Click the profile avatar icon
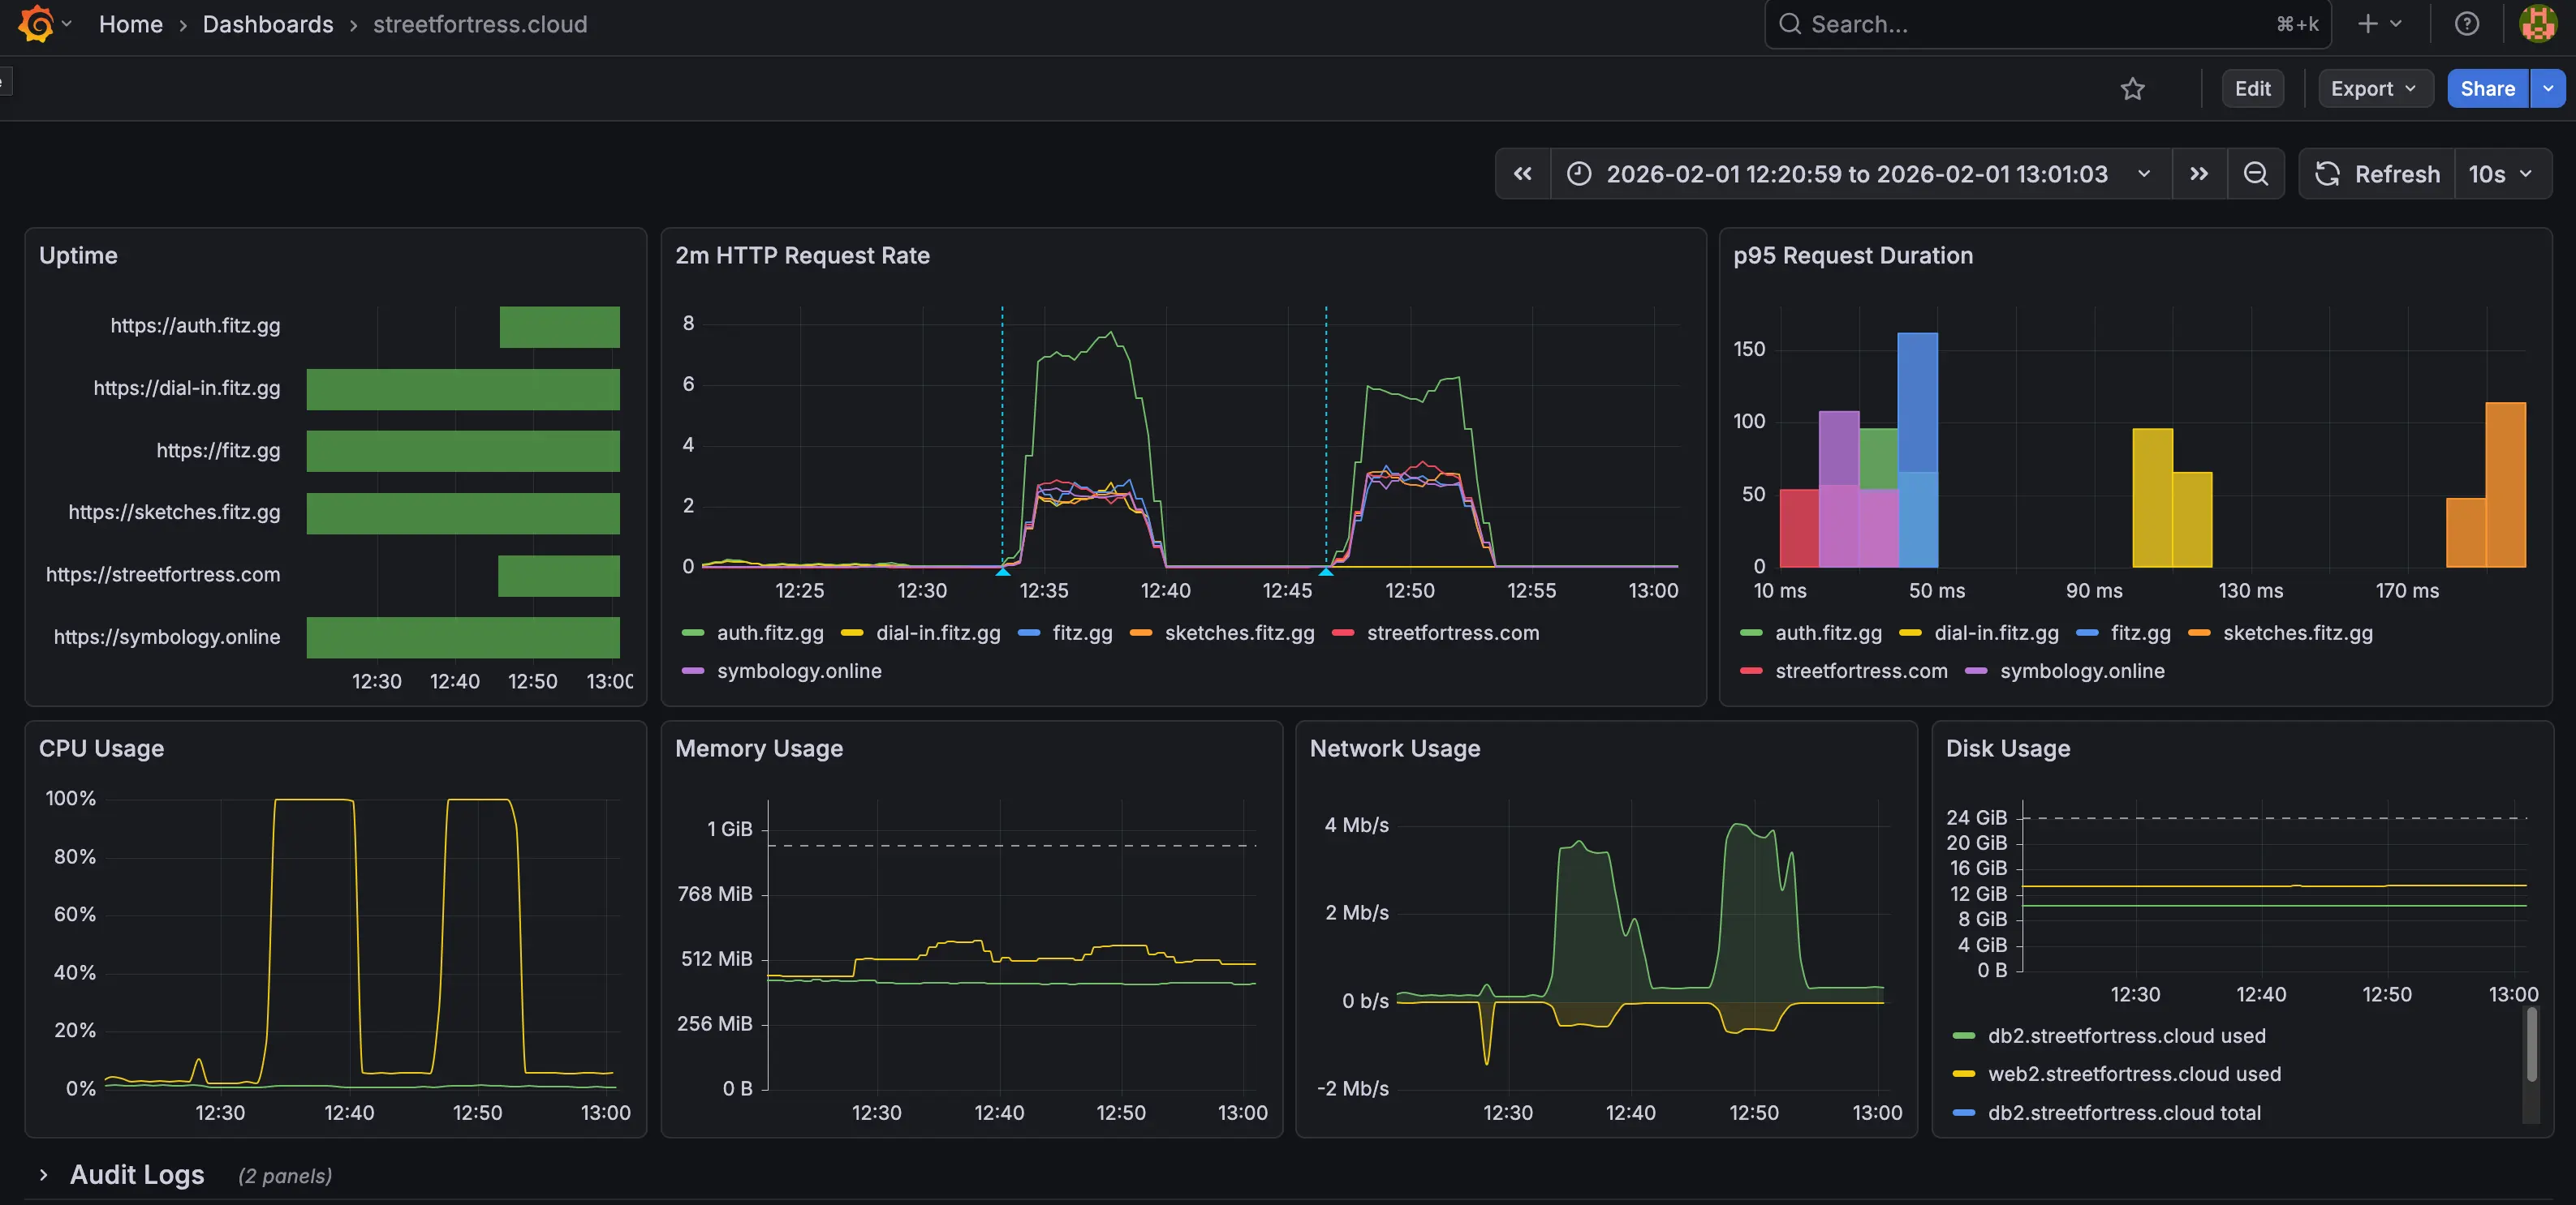 tap(2537, 24)
